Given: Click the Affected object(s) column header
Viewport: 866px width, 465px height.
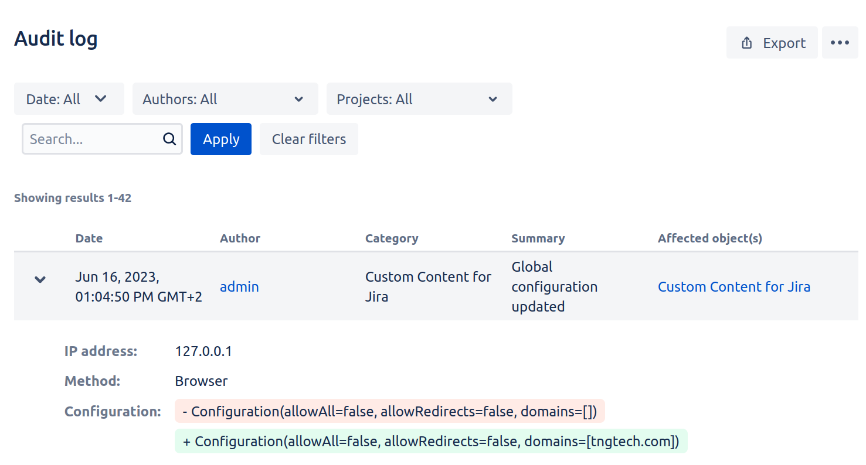Looking at the screenshot, I should click(709, 238).
